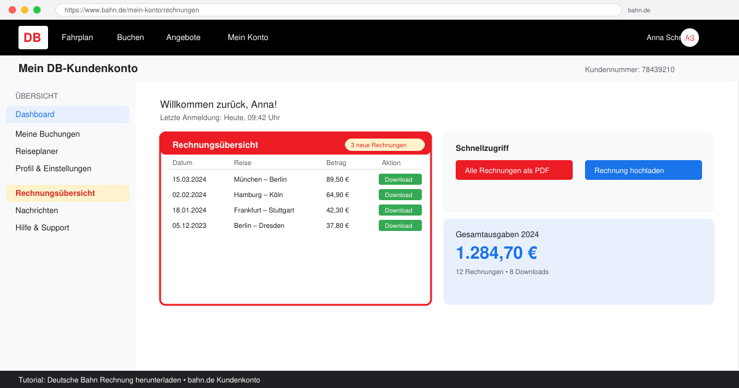Click the Frankfurt – Stuttgart trip text
Screen dimensions: 739x388
(264, 211)
